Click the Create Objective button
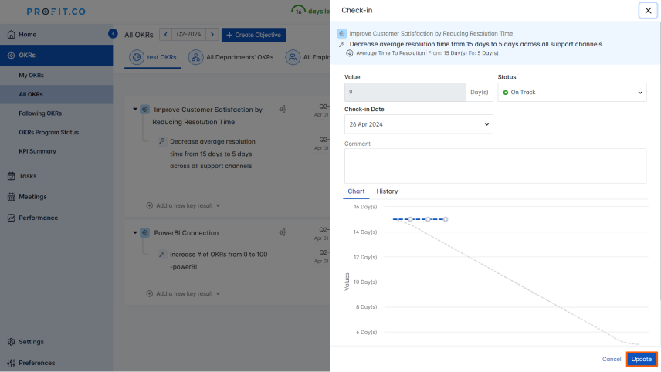This screenshot has height=372, width=661. point(253,35)
